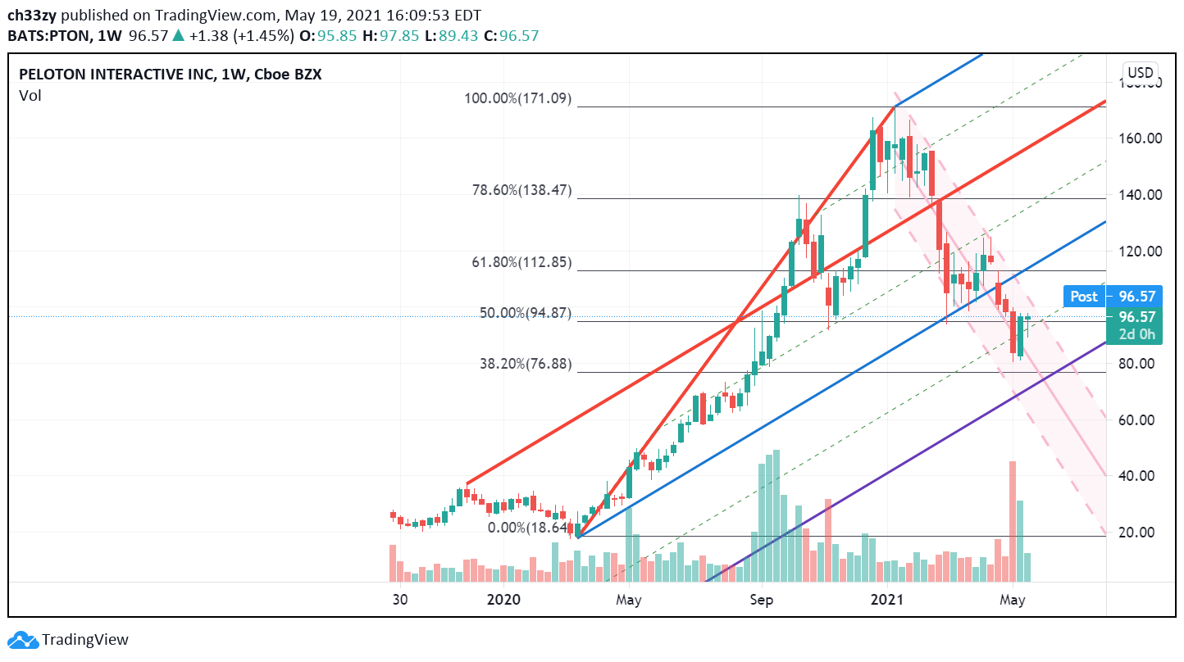
Task: Click the 2020 label on time axis
Action: click(503, 599)
